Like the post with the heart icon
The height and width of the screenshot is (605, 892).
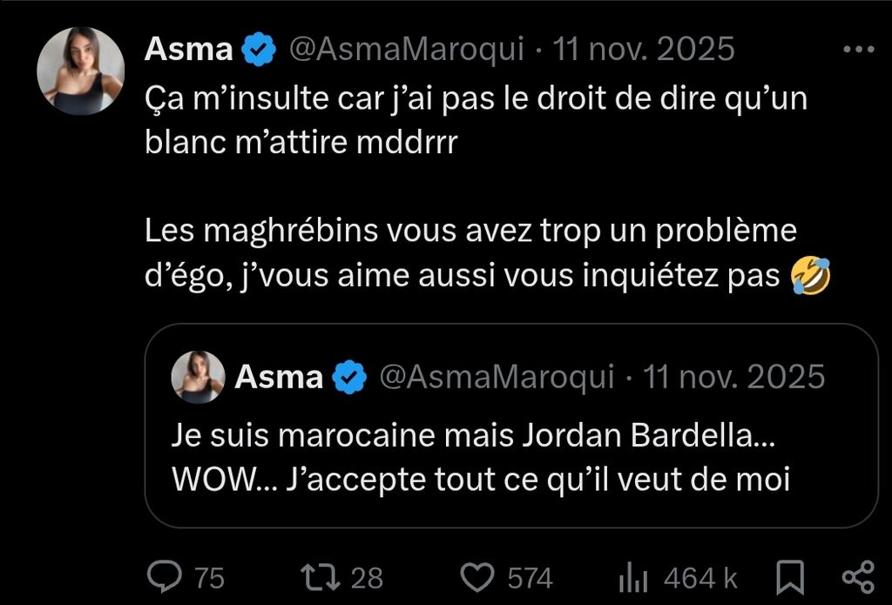[x=477, y=577]
